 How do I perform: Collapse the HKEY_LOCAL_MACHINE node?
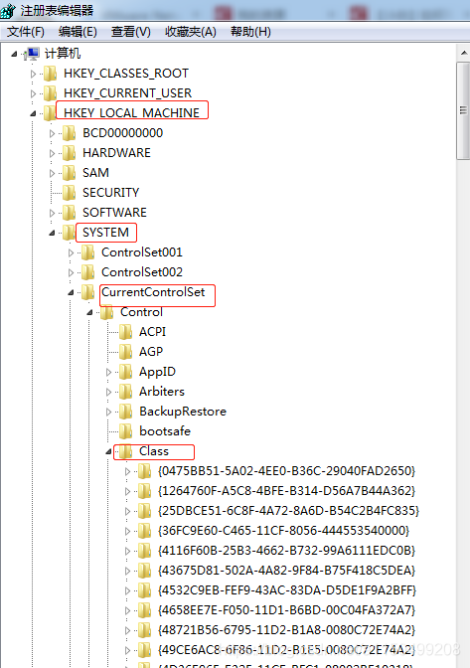pyautogui.click(x=33, y=113)
